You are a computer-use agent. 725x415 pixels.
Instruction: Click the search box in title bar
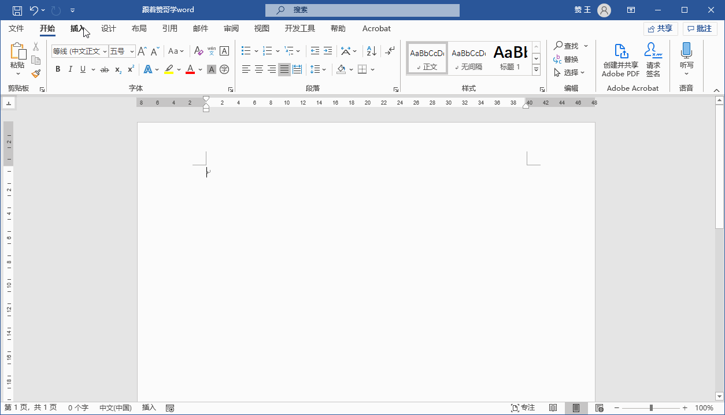coord(362,10)
